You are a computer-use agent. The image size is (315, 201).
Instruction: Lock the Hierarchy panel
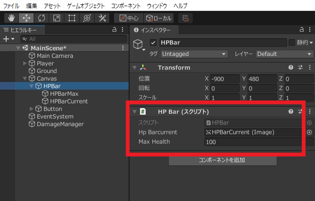point(114,30)
